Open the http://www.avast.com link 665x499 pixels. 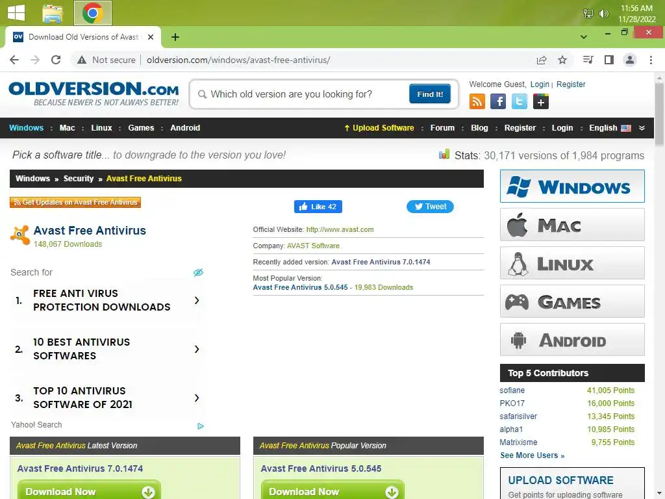[340, 229]
